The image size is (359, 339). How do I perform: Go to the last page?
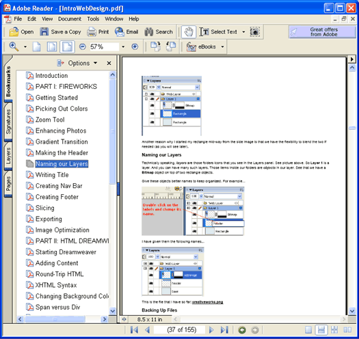coord(224,330)
